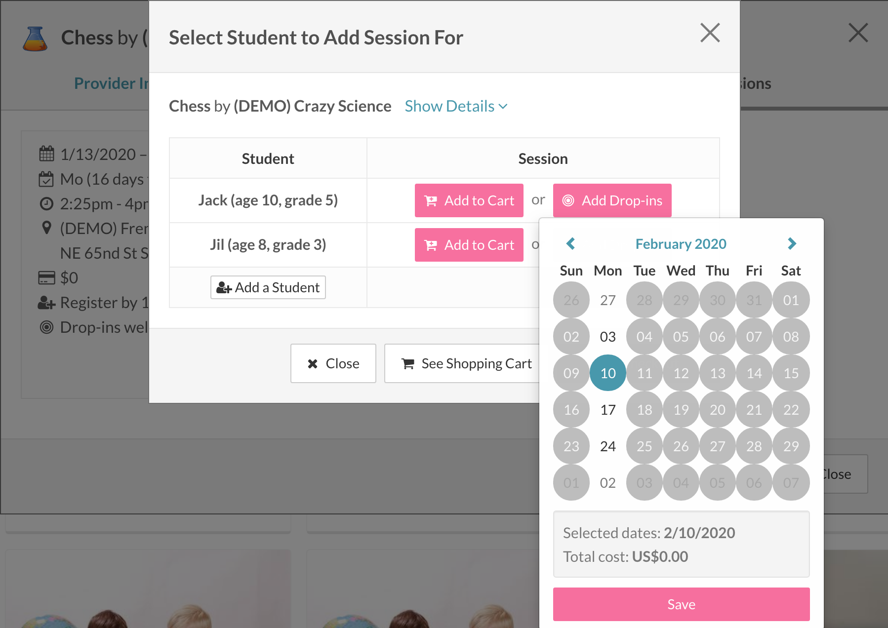Open See Shopping Cart

[466, 363]
